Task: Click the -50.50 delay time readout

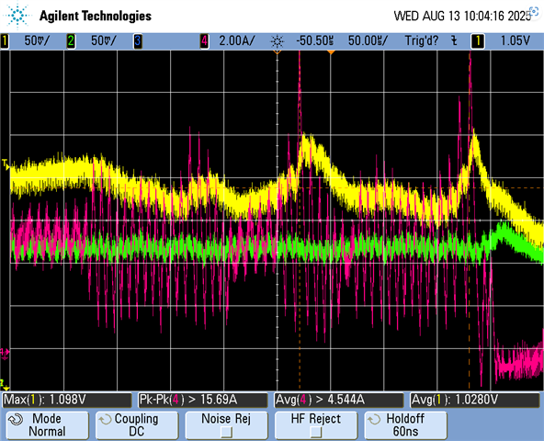Action: click(314, 41)
